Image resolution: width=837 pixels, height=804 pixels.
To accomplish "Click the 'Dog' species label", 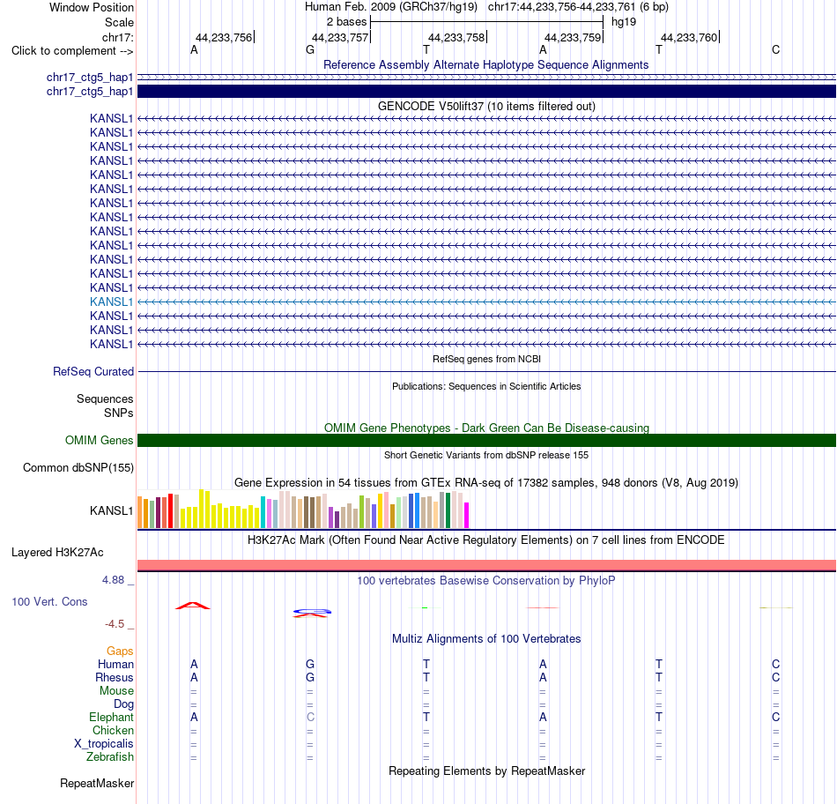I will click(123, 704).
